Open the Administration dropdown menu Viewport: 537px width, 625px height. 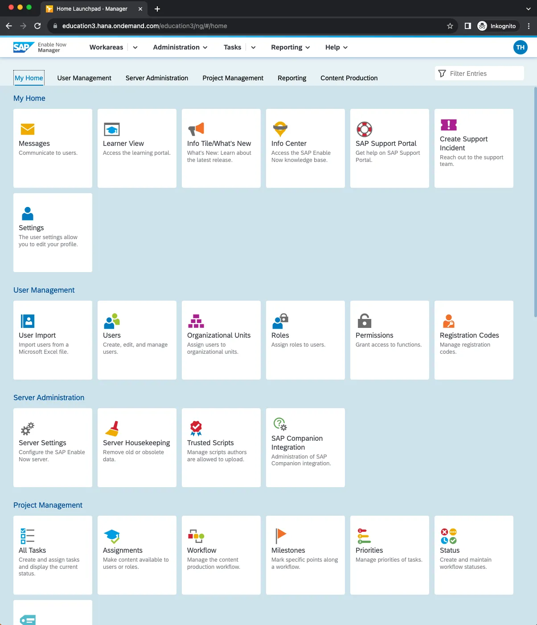180,47
